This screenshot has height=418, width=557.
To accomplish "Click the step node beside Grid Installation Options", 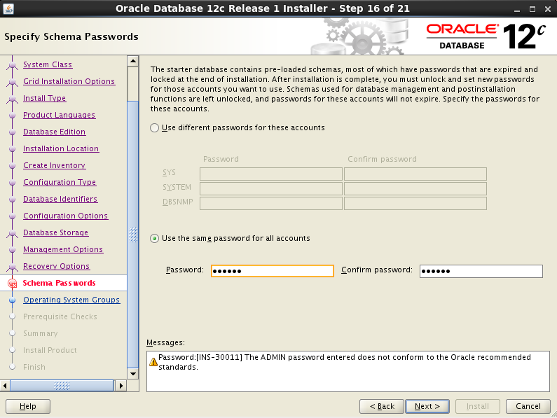I will tap(13, 82).
